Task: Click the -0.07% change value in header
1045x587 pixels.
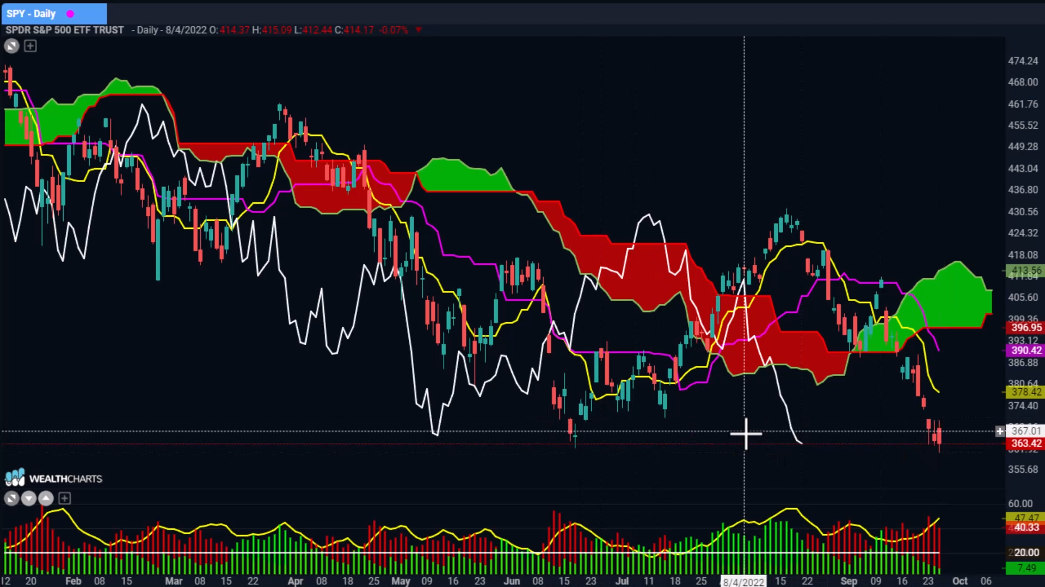Action: (x=394, y=30)
